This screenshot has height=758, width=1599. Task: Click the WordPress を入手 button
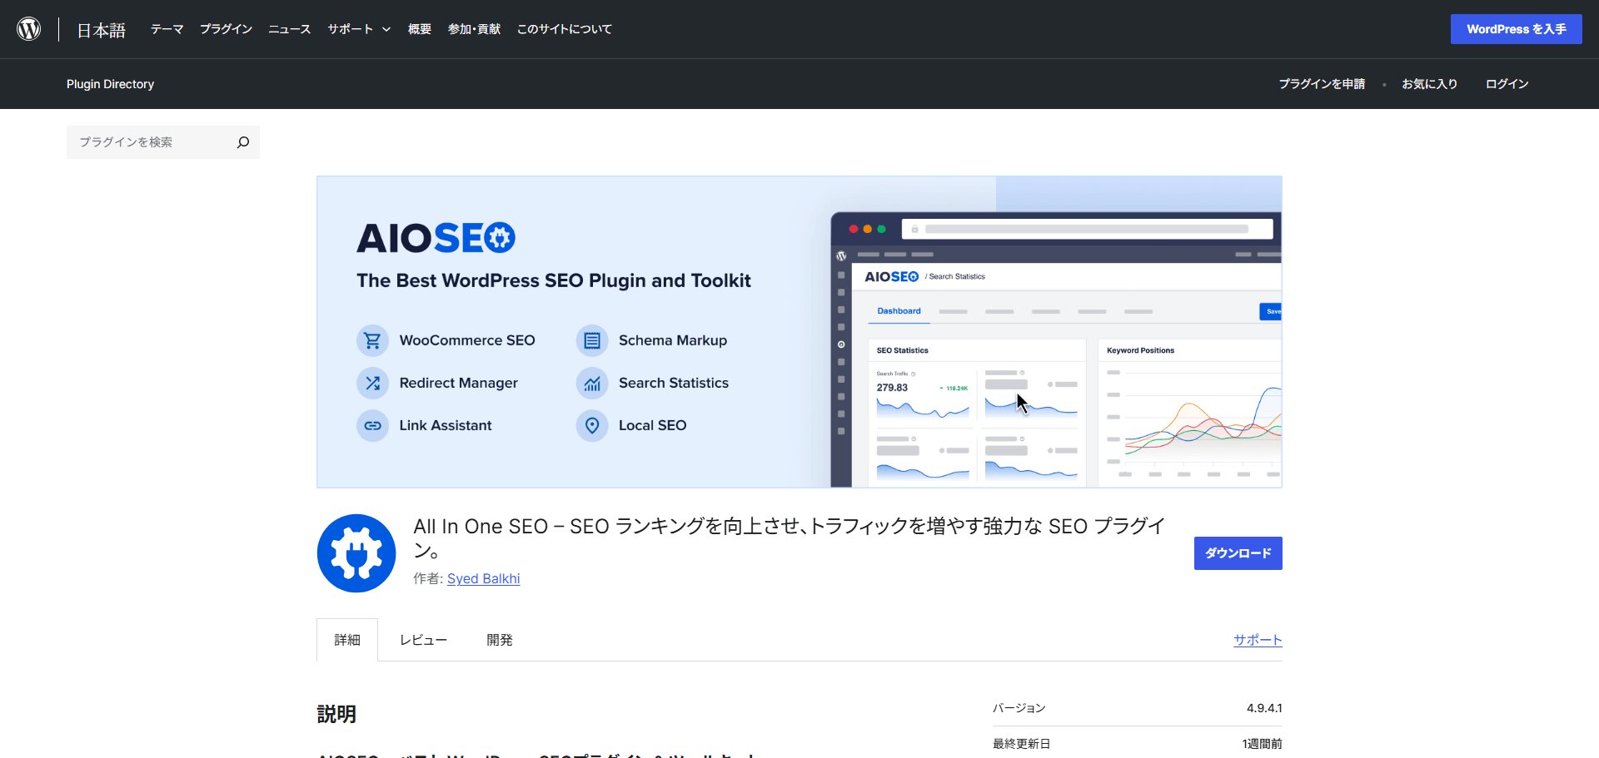click(x=1516, y=29)
